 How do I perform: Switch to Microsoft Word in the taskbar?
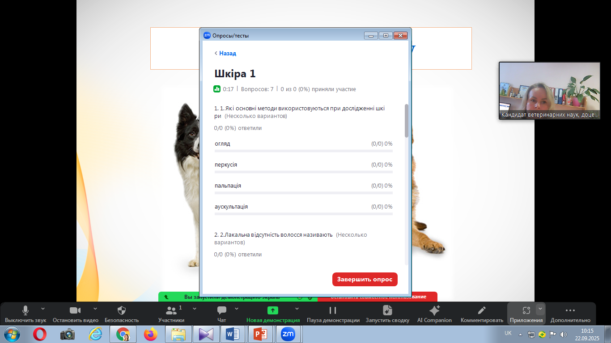coord(233,334)
